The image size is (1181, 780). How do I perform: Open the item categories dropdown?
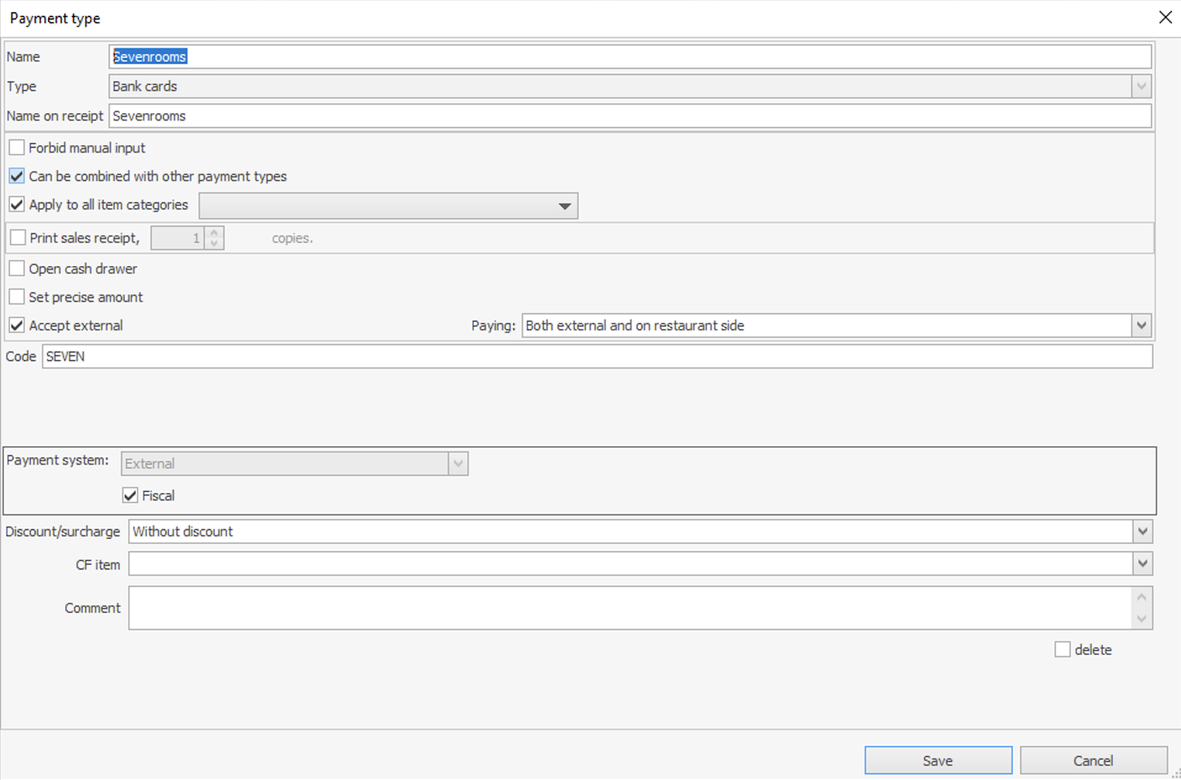coord(564,206)
